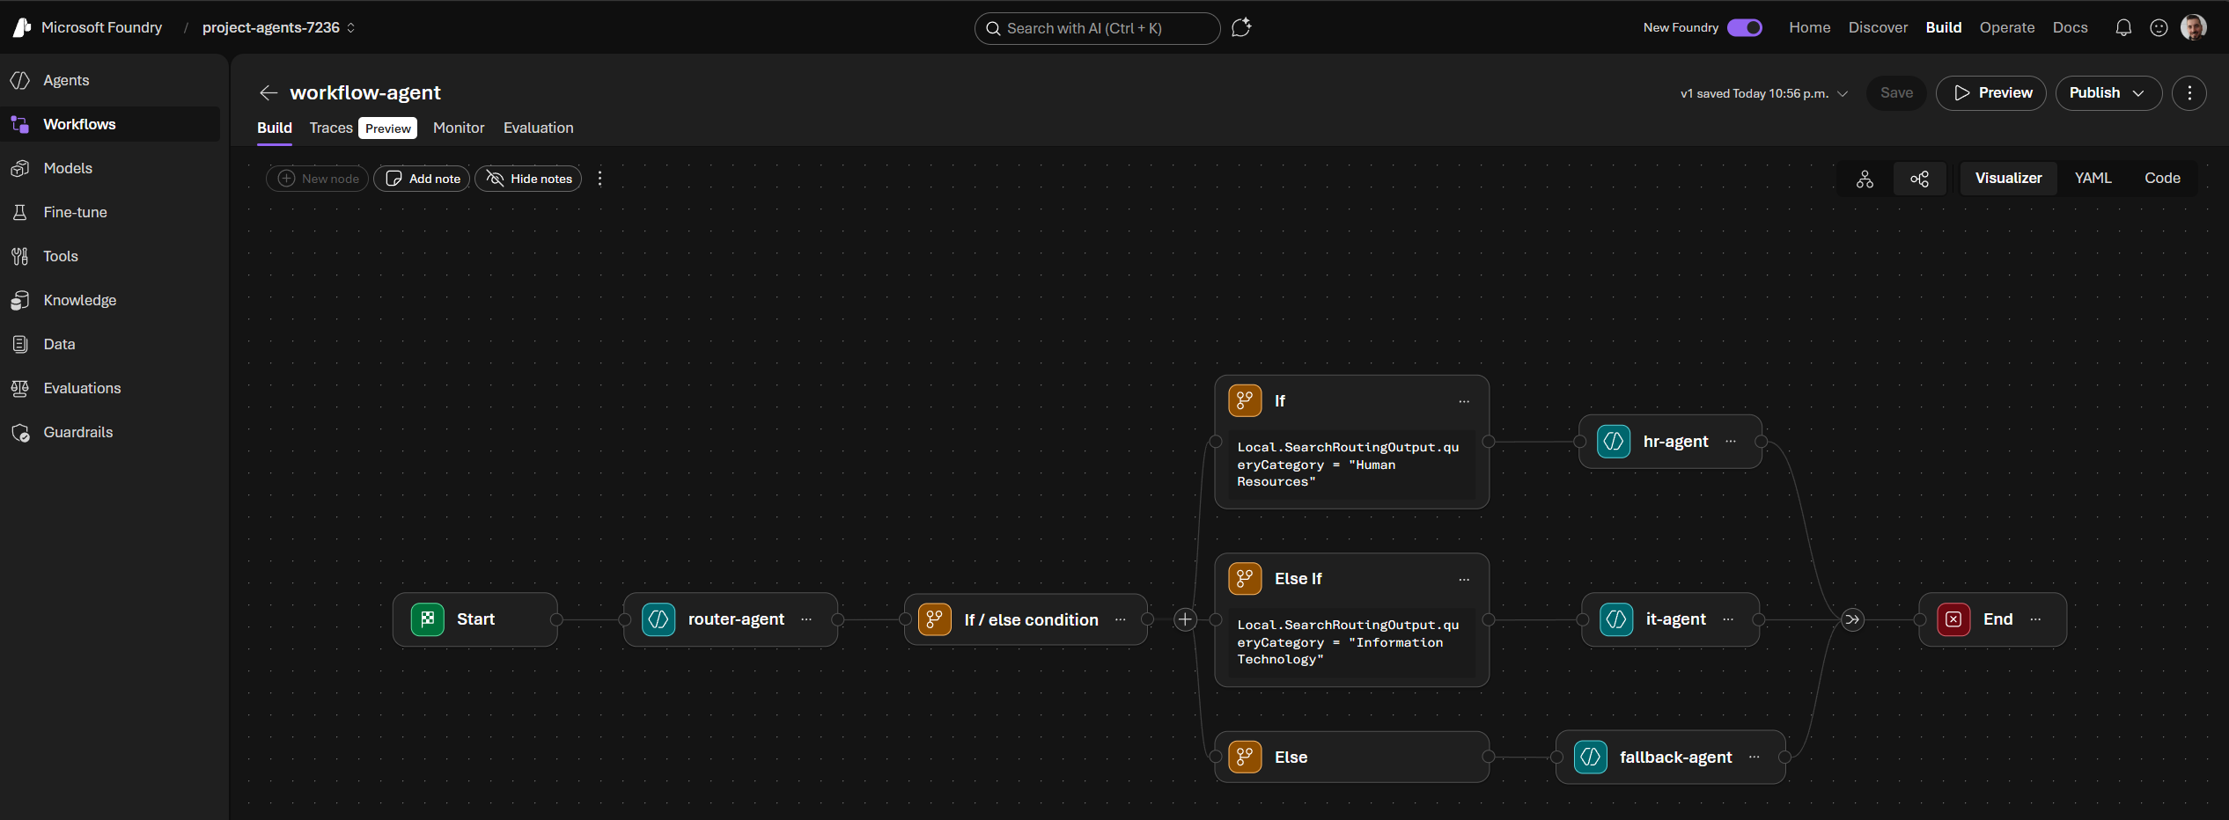
Task: Open Guardrails in the sidebar
Action: point(78,432)
